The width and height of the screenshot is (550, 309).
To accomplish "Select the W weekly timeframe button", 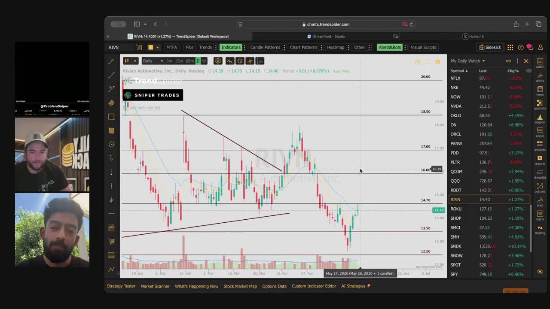I will click(x=204, y=61).
